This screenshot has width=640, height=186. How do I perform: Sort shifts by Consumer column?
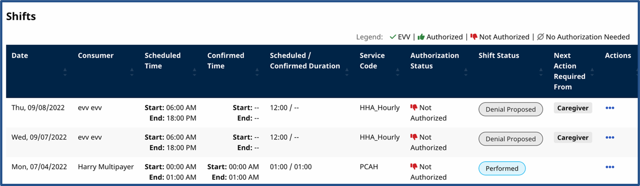(x=132, y=72)
